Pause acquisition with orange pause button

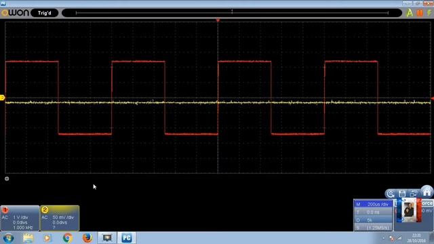[x=420, y=13]
